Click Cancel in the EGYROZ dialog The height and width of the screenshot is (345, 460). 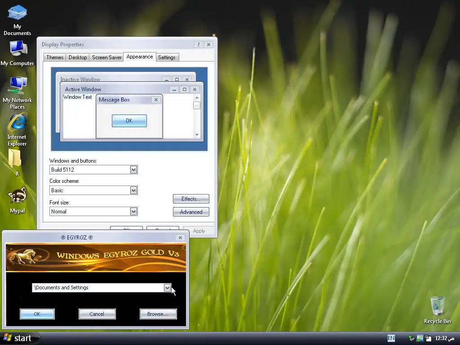click(97, 314)
